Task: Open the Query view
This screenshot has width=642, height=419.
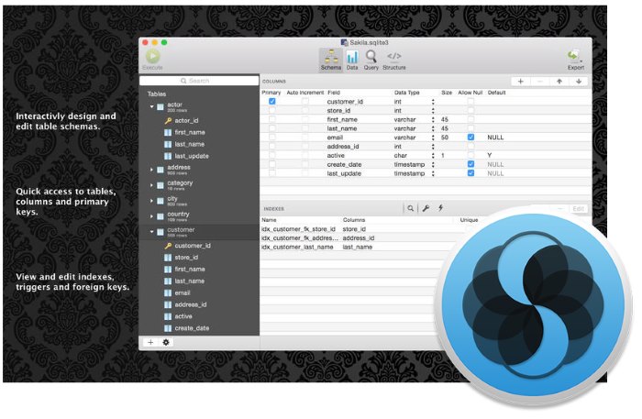Action: (x=371, y=61)
